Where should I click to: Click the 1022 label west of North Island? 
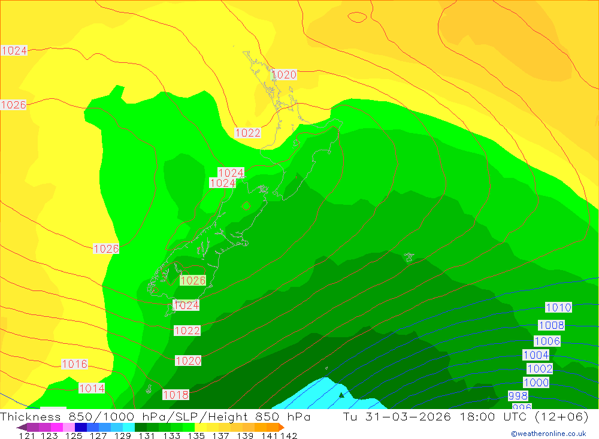(x=247, y=132)
